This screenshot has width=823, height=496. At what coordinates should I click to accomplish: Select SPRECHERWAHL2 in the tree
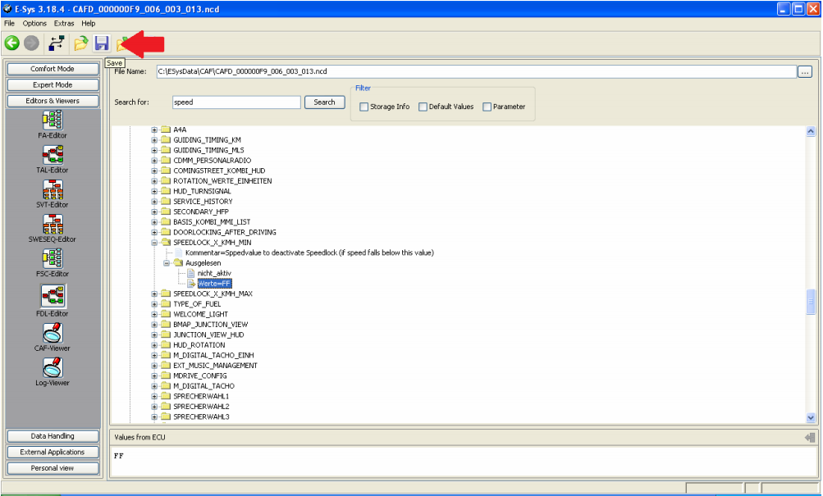click(x=201, y=407)
